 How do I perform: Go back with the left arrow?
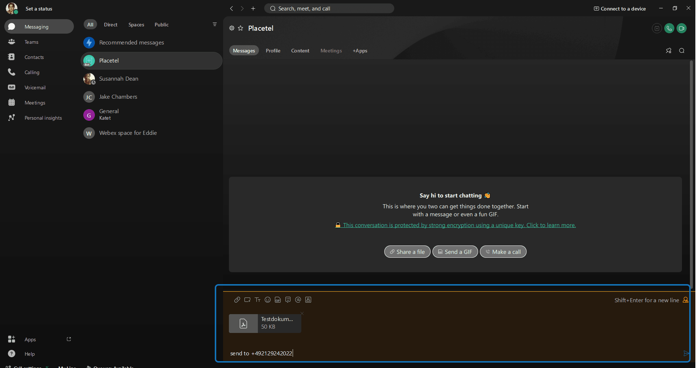(x=231, y=8)
